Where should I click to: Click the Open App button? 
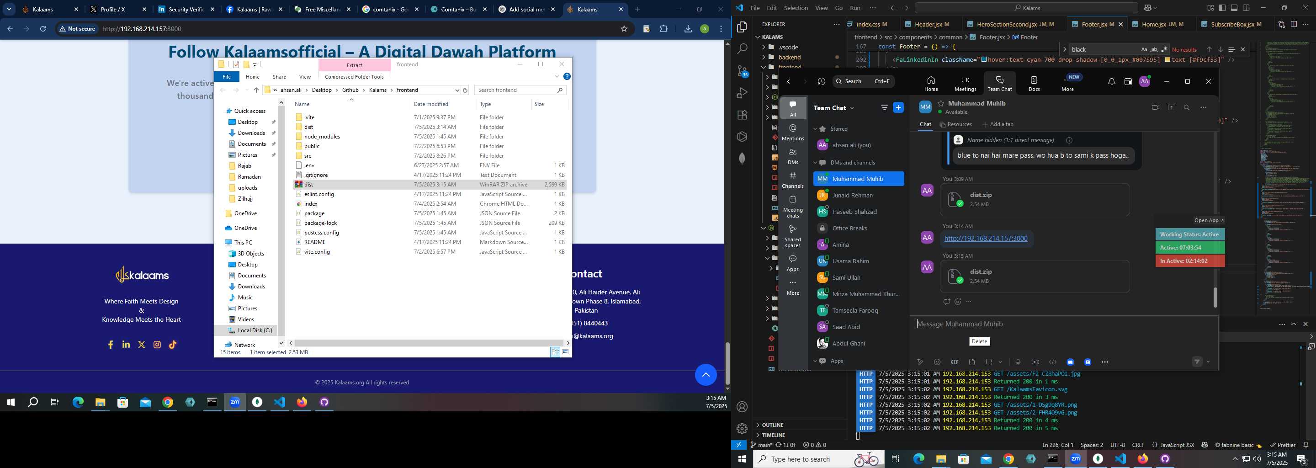[1208, 221]
